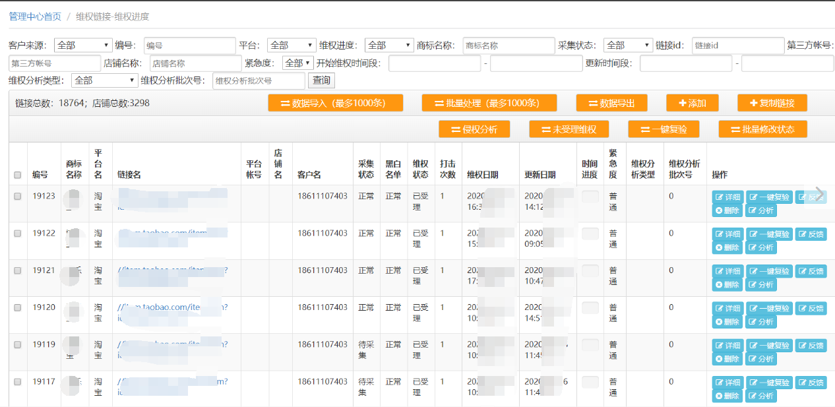The width and height of the screenshot is (835, 407).
Task: Click the 编号 column header
Action: [40, 175]
